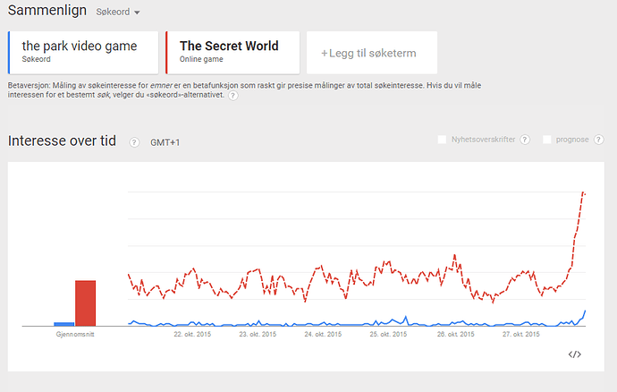This screenshot has width=617, height=392.
Task: Click the 'Gjennomsnitt' label under bars
Action: [75, 335]
